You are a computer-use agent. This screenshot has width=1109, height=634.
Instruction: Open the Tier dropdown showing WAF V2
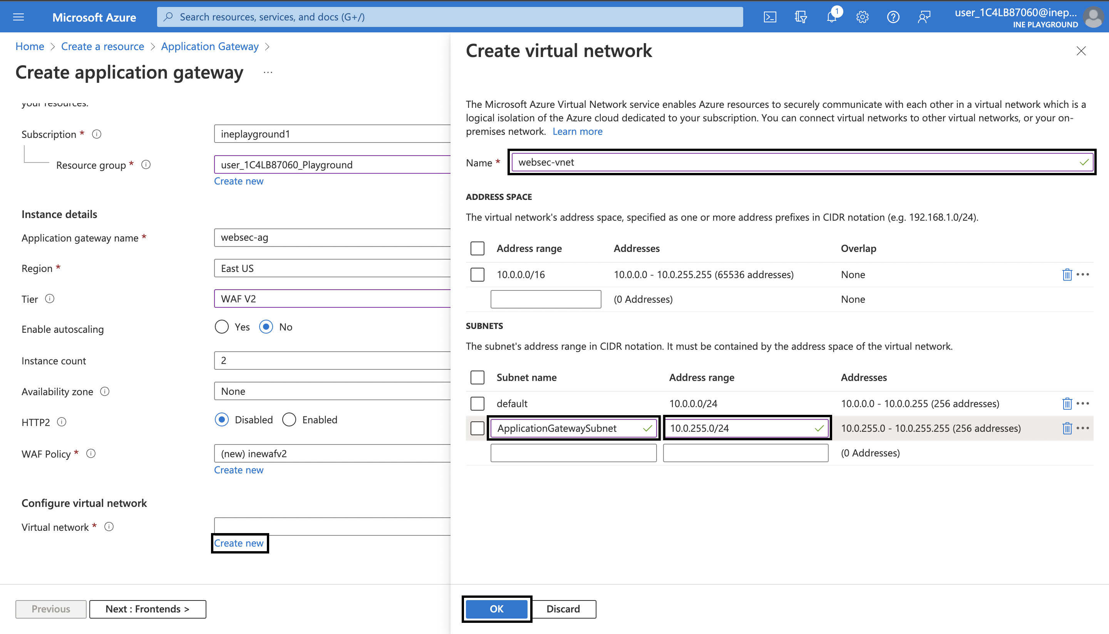(332, 299)
